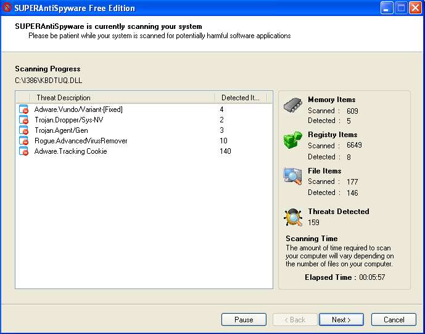The width and height of the screenshot is (425, 334).
Task: Click the Registry Items heading
Action: pos(332,134)
